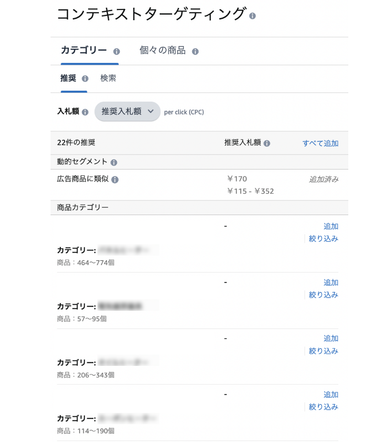Viewport: 387px width, 442px height.
Task: Add the category with 57〜95 products
Action: coord(331,283)
